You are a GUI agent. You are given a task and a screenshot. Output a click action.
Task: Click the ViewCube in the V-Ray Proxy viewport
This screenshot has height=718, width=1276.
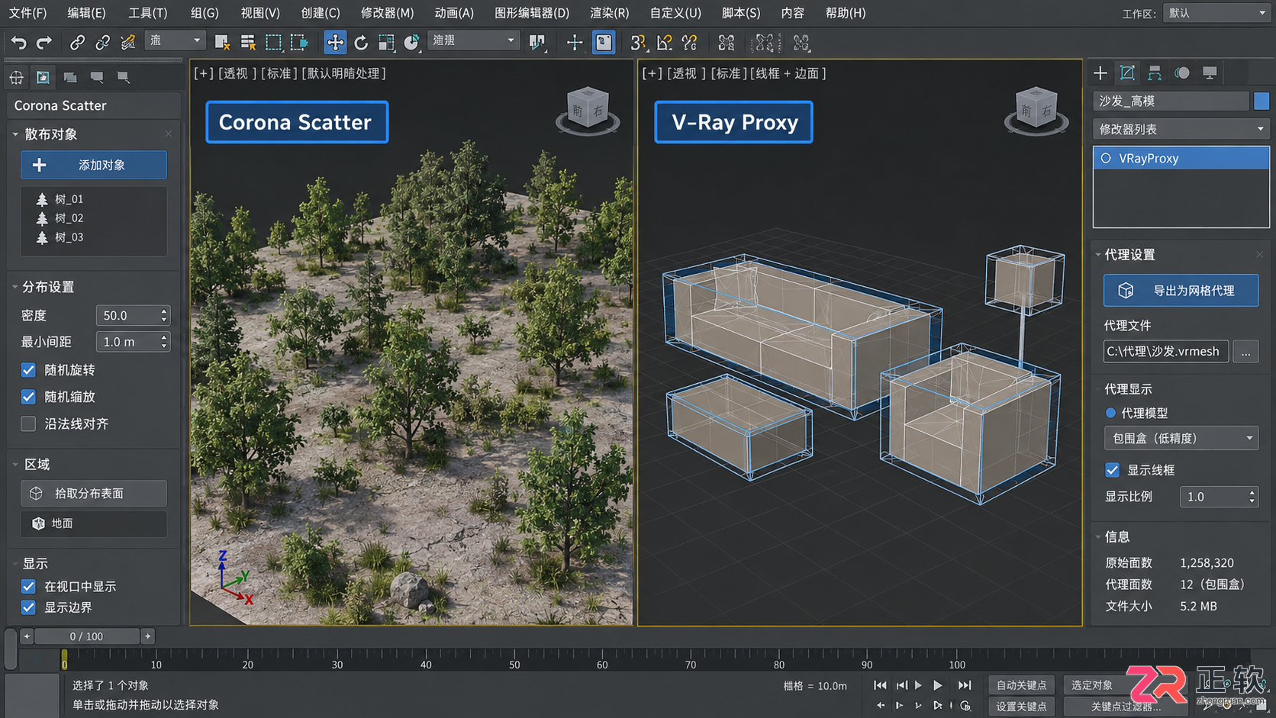point(1036,111)
